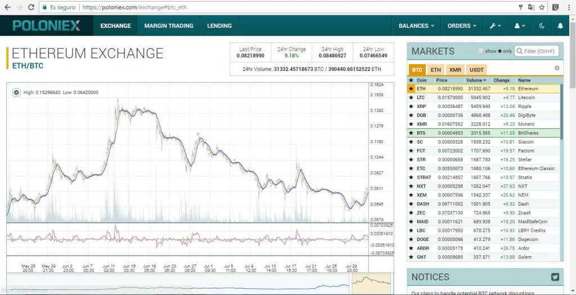Open the Stellar market row
Image resolution: width=576 pixels, height=295 pixels.
[x=484, y=160]
